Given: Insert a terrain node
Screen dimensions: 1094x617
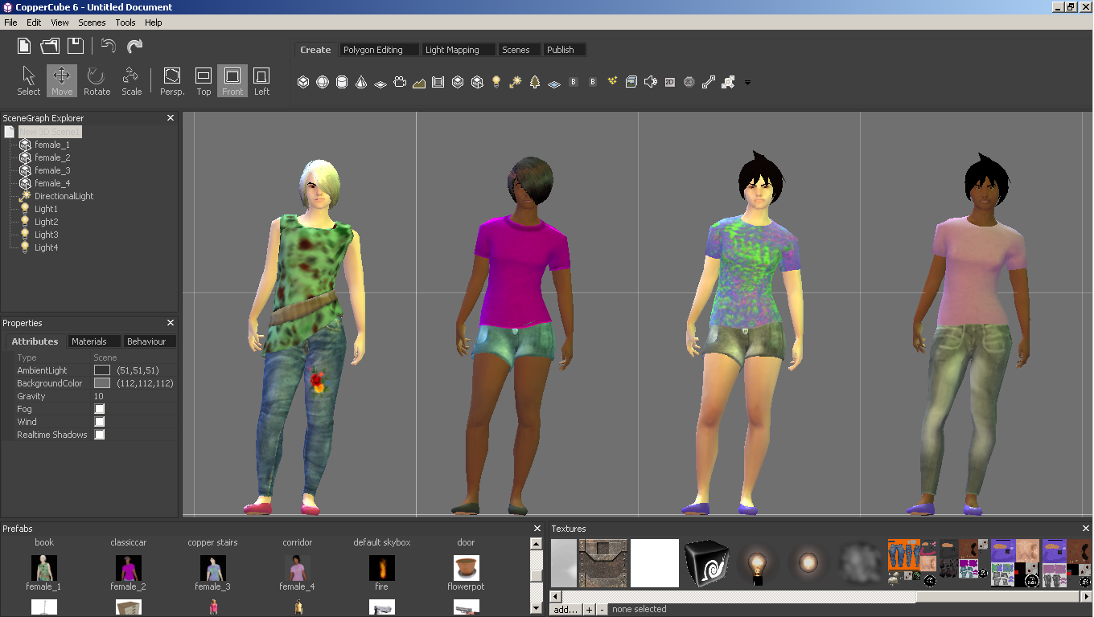Looking at the screenshot, I should pyautogui.click(x=419, y=82).
